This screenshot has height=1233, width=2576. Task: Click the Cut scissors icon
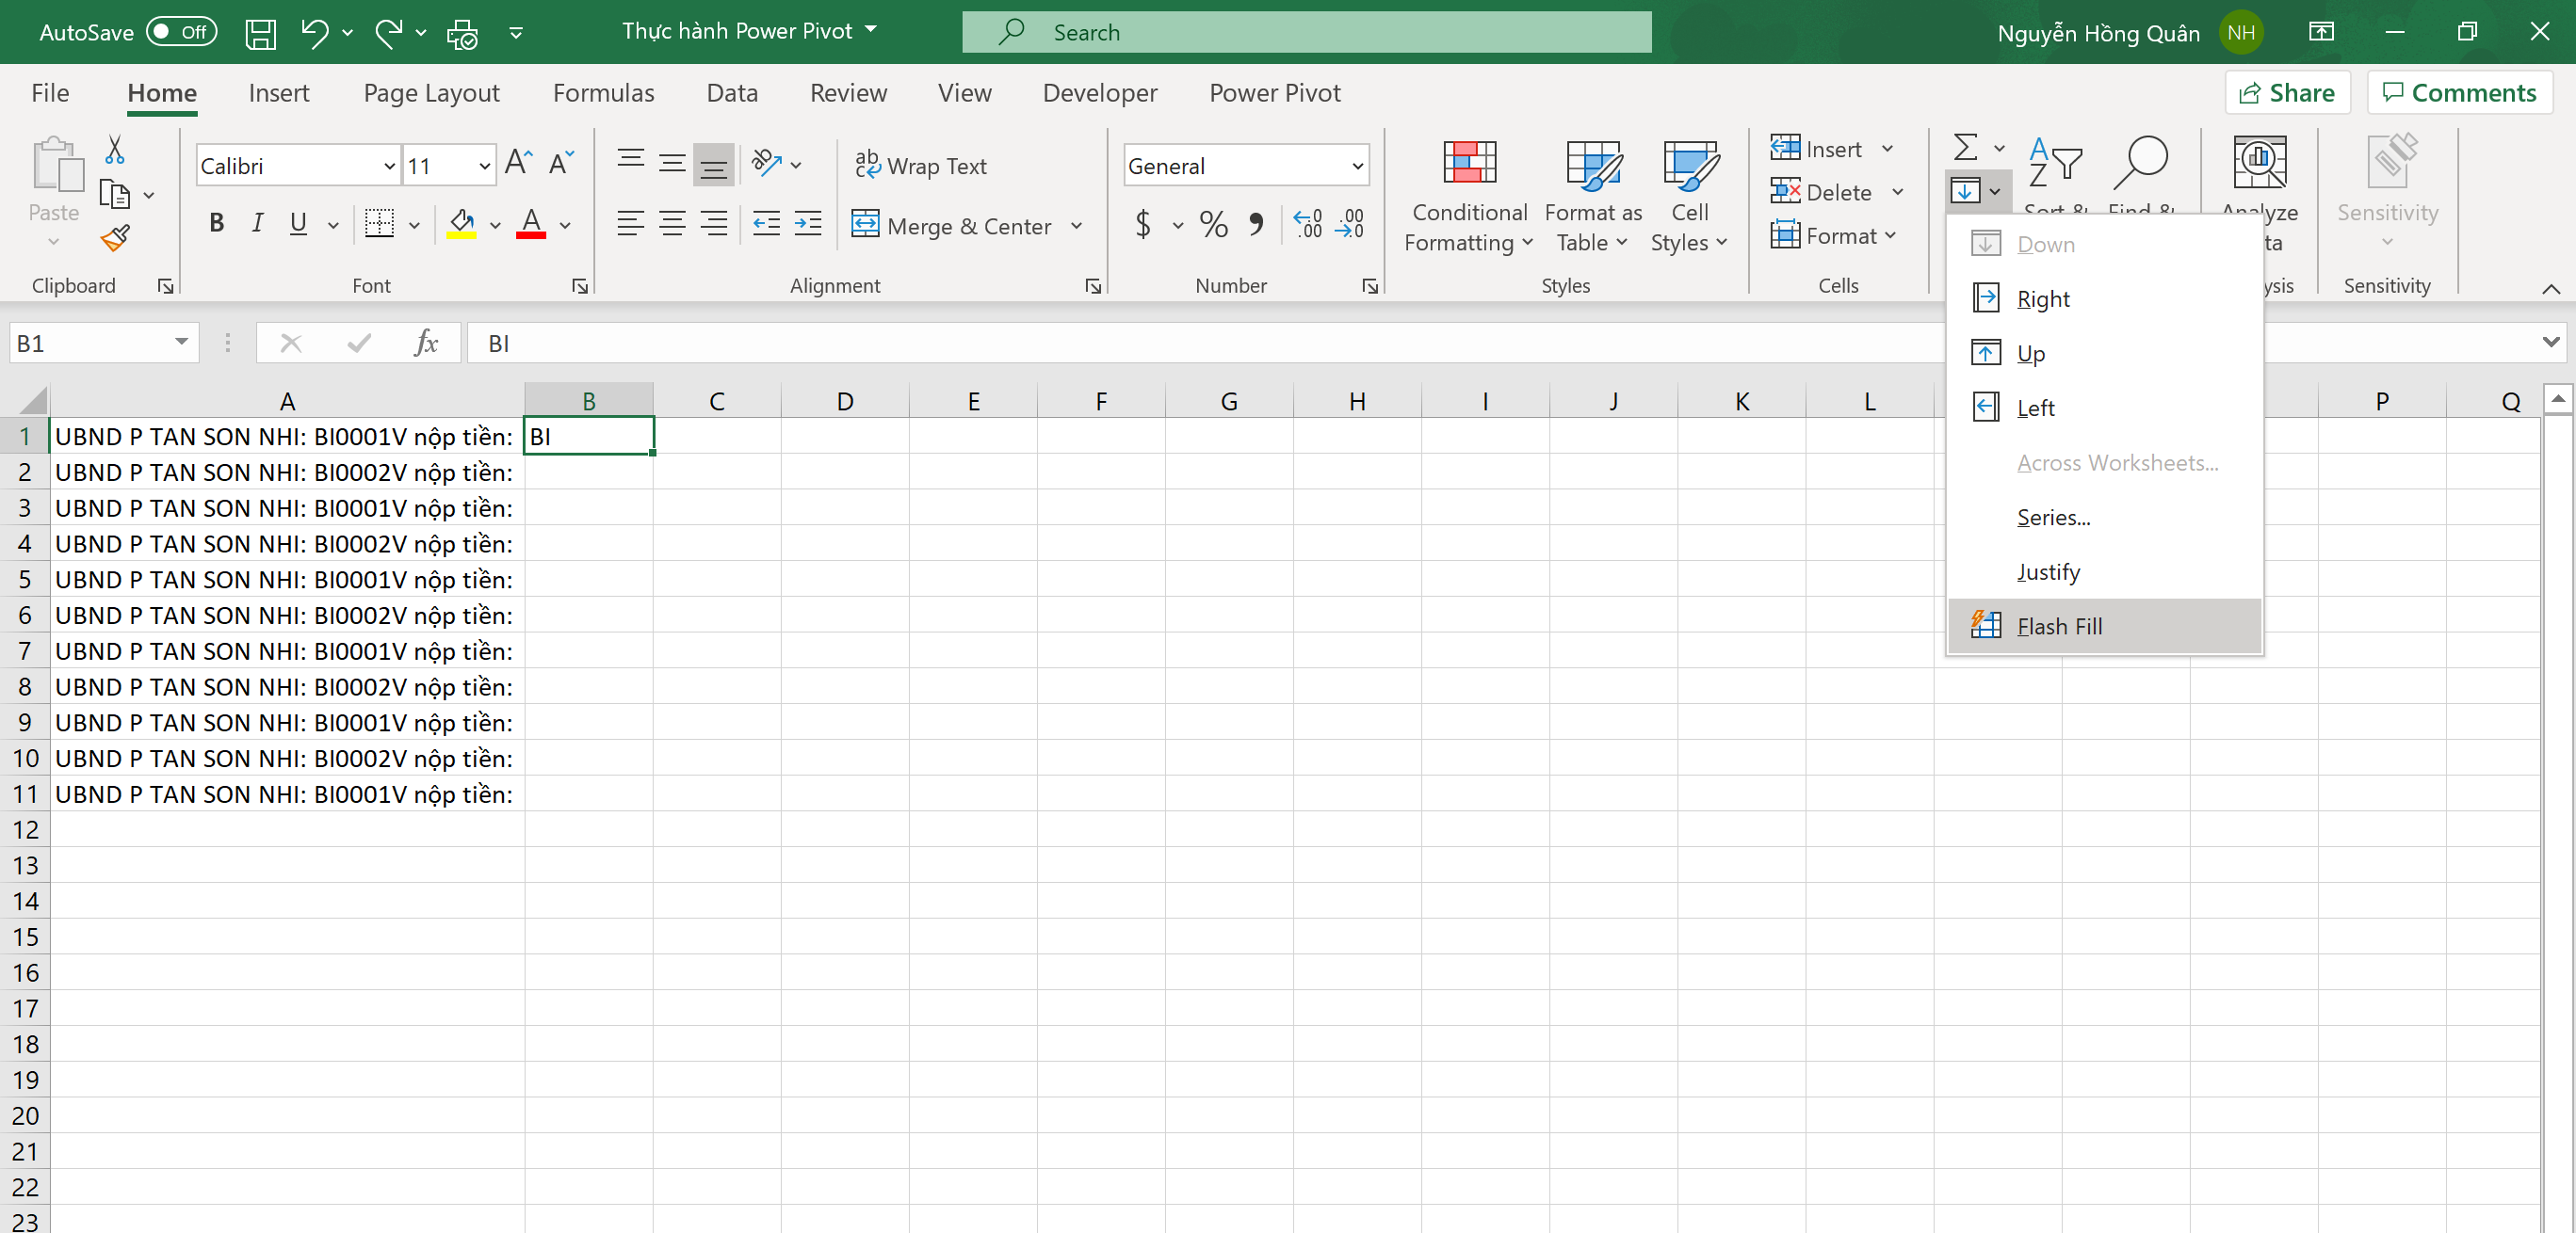tap(115, 150)
